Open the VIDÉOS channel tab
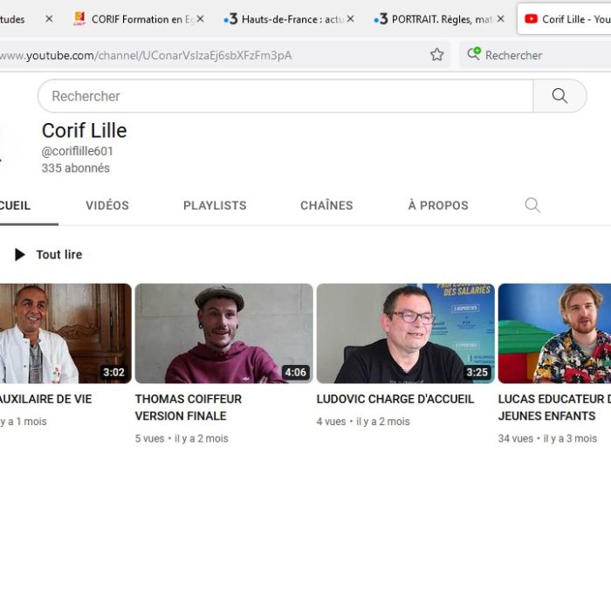 [107, 205]
